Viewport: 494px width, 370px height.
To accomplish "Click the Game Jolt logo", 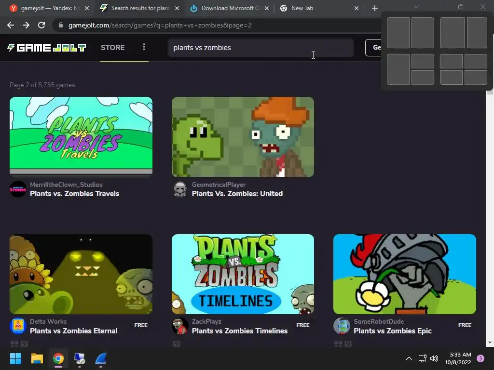I will tap(46, 48).
